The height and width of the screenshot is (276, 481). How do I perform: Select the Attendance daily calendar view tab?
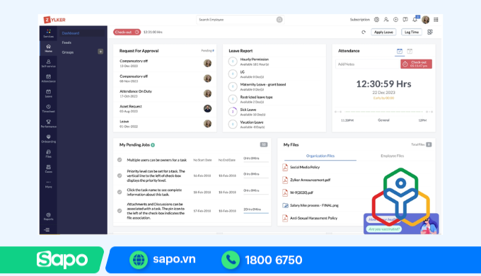click(x=400, y=51)
